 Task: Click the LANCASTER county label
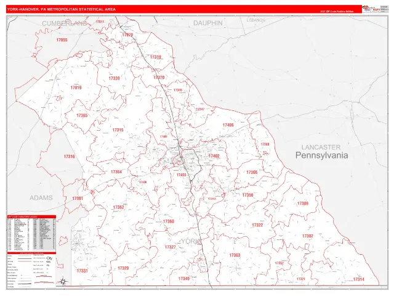pos(321,147)
